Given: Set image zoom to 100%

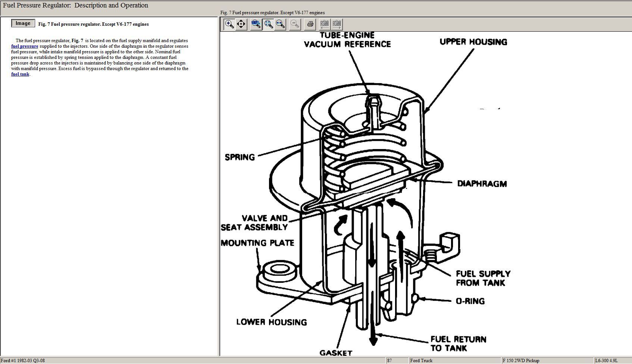Looking at the screenshot, I should point(256,24).
